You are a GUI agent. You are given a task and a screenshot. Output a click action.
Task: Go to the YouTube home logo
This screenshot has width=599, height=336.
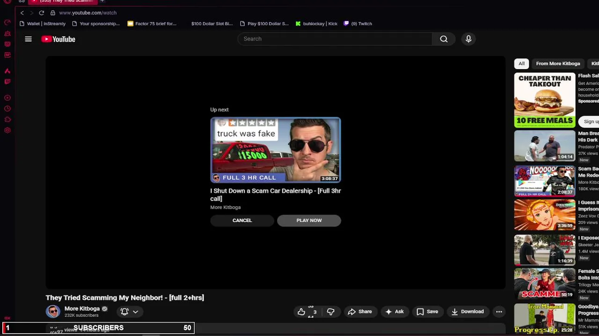(58, 39)
